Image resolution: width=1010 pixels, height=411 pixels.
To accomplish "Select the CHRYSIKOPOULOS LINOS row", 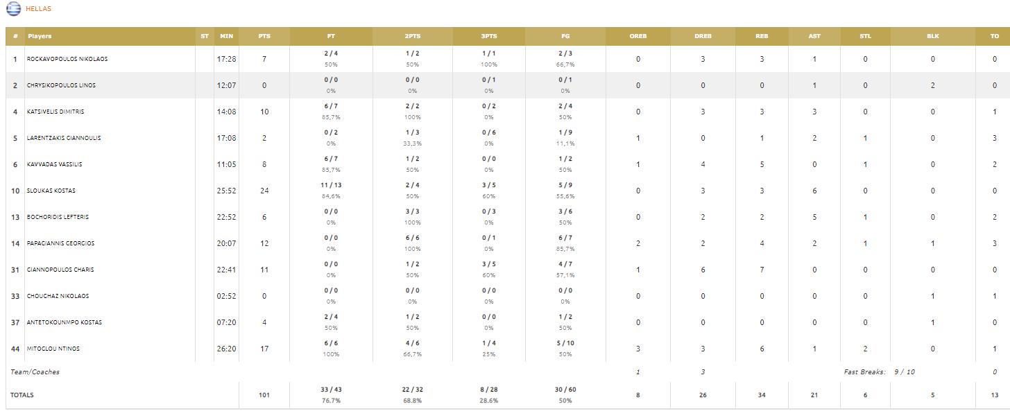I will [505, 85].
